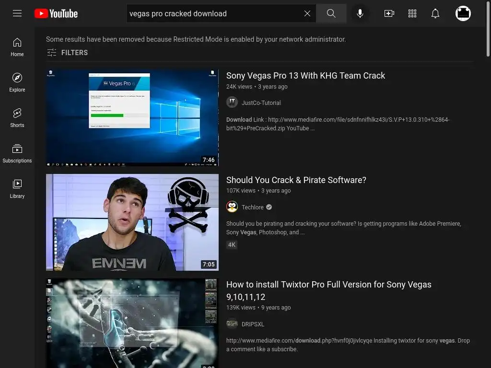491x368 pixels.
Task: Go to YouTube home via logo
Action: pyautogui.click(x=56, y=13)
